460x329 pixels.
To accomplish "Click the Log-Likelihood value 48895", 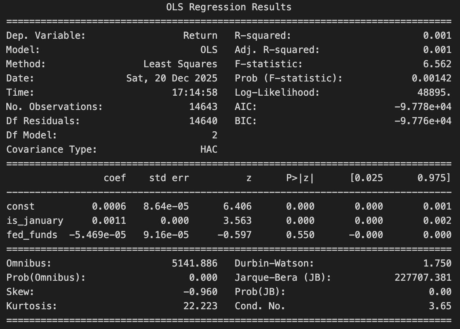I will (434, 93).
